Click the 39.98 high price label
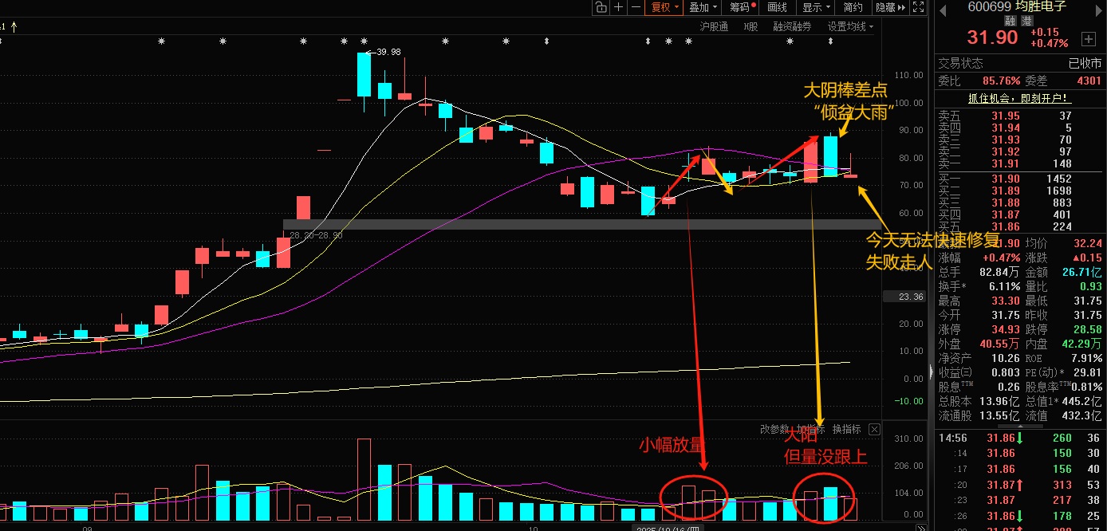The height and width of the screenshot is (531, 1107). click(x=387, y=52)
